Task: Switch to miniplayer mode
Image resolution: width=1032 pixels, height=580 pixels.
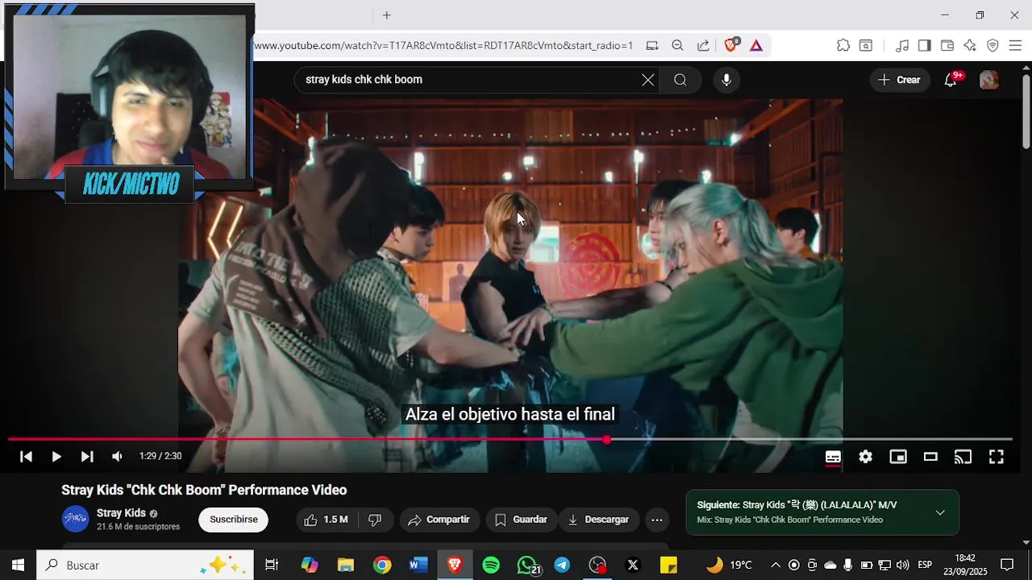Action: click(898, 457)
